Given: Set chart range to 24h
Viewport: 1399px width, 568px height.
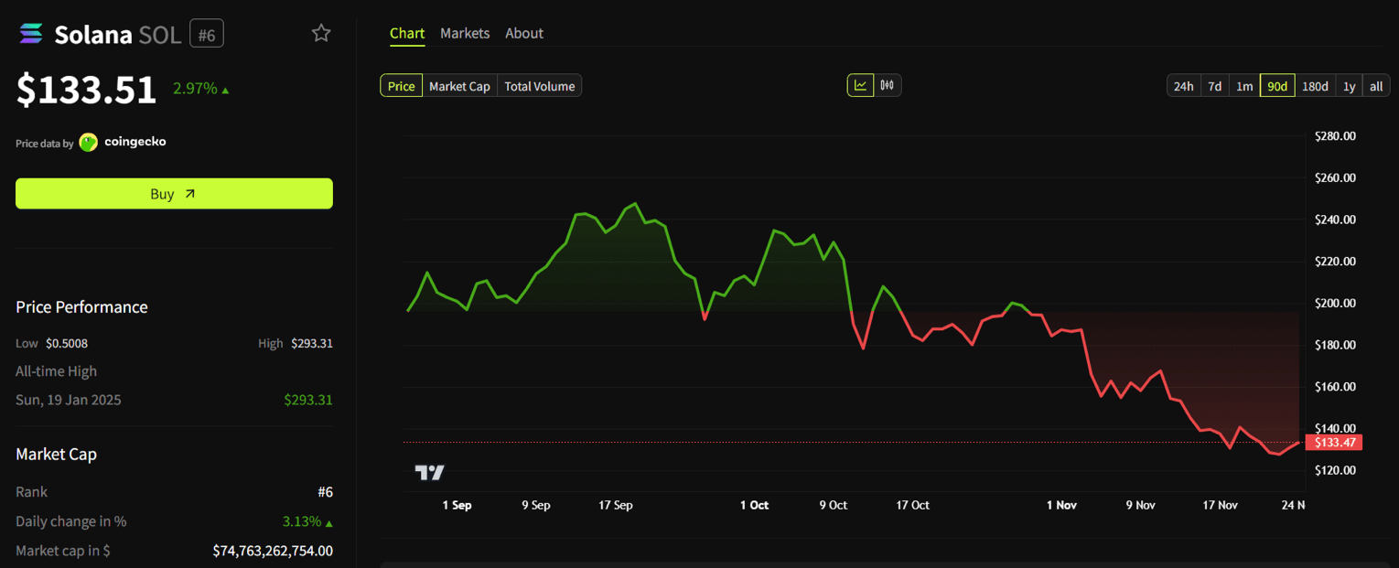Looking at the screenshot, I should pyautogui.click(x=1183, y=86).
